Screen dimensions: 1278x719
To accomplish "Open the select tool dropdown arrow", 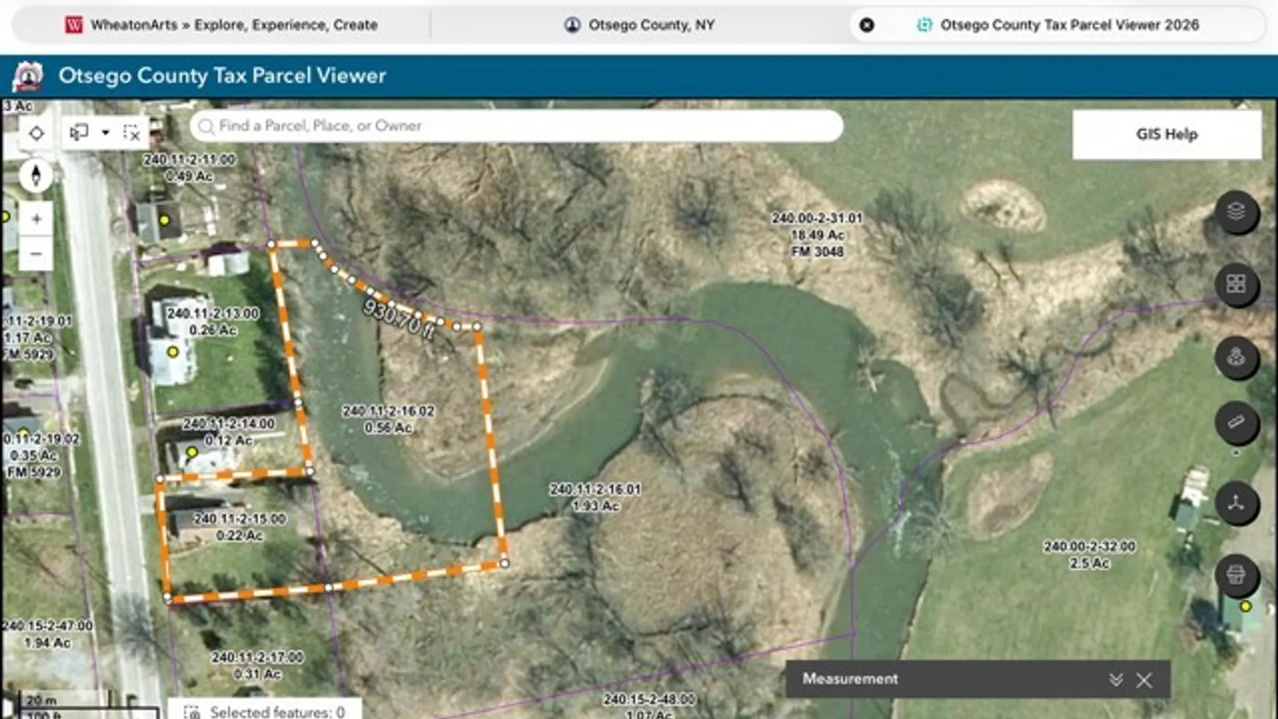I will click(x=105, y=132).
